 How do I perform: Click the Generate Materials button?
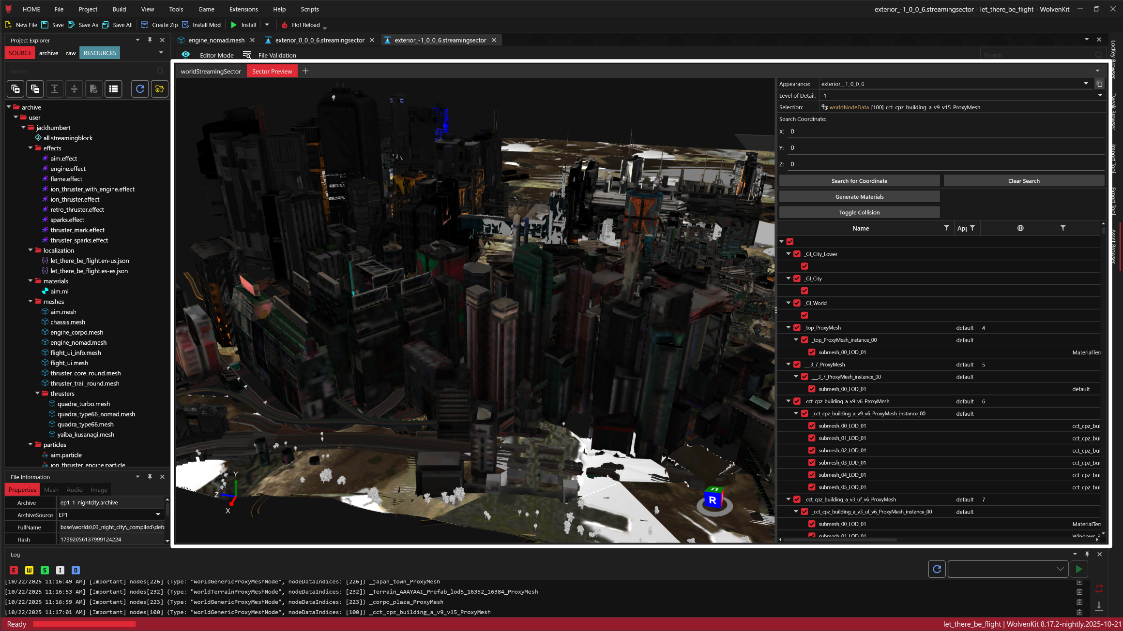(859, 197)
